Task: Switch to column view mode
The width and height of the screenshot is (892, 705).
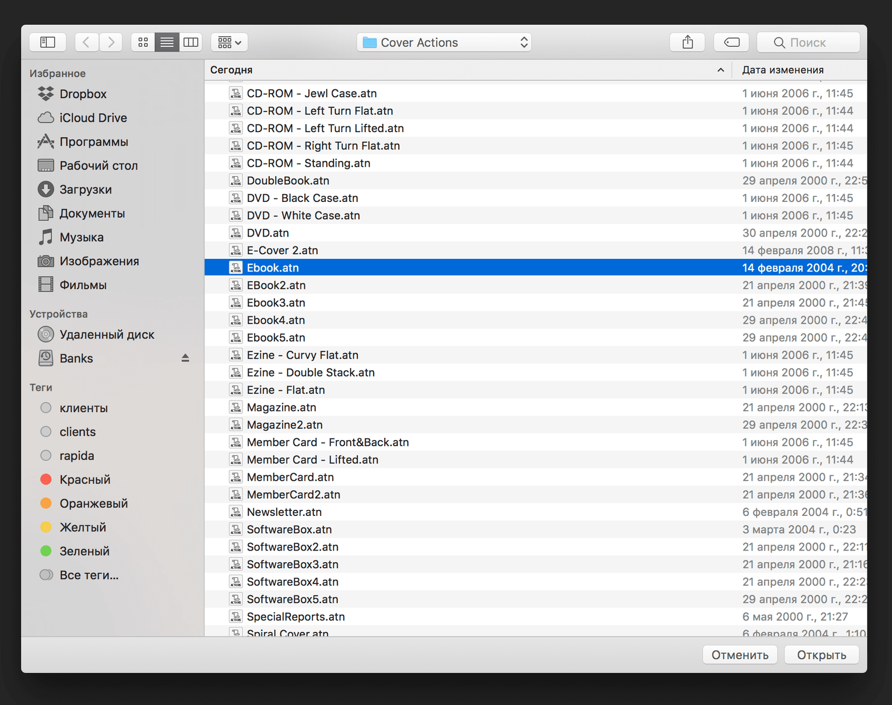Action: tap(191, 42)
